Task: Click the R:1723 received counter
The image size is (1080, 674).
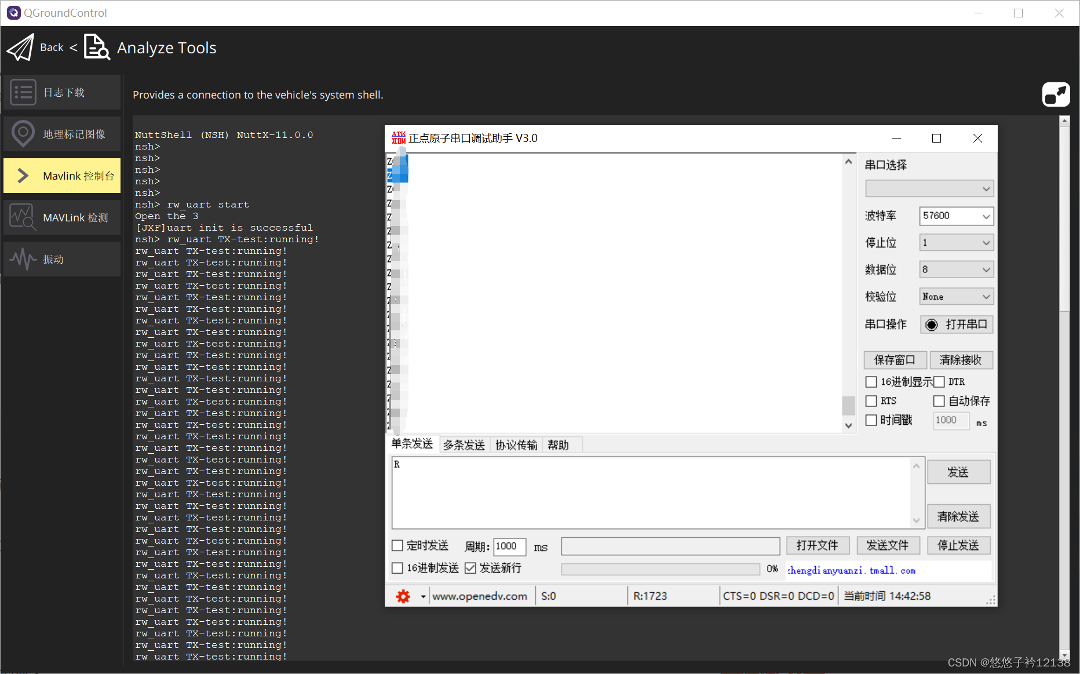Action: coord(650,596)
